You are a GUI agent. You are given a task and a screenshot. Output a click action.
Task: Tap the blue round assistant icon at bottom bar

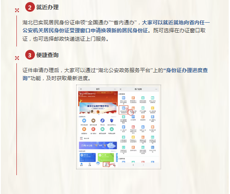[x=98, y=163]
